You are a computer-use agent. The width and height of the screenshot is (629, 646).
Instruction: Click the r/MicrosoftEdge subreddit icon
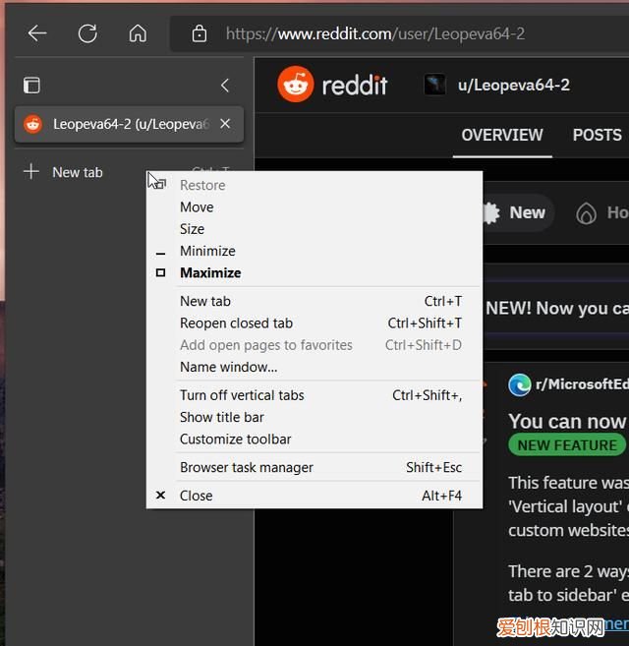point(520,384)
